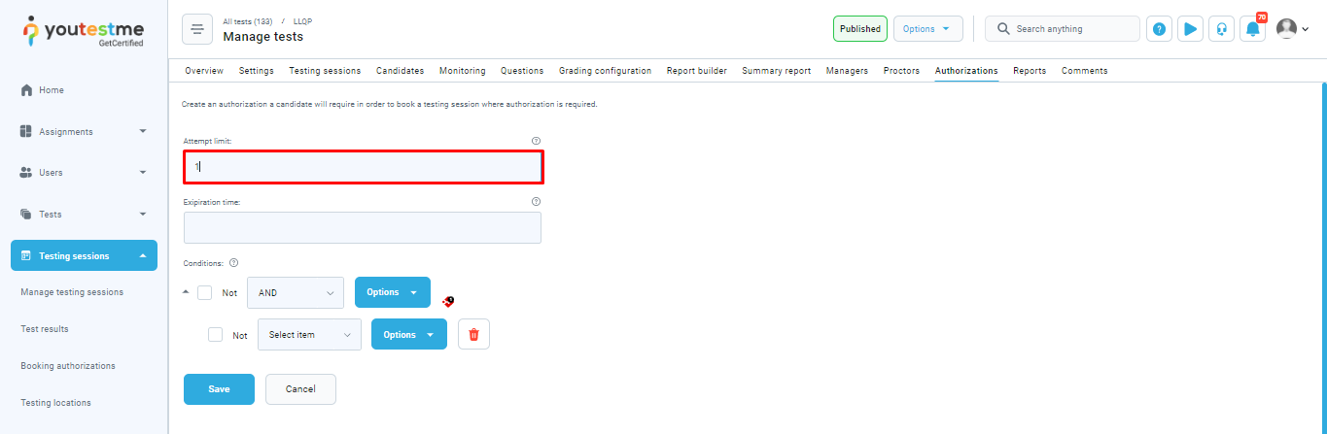Open Manage testing sessions in sidebar
This screenshot has width=1327, height=434.
click(x=72, y=292)
